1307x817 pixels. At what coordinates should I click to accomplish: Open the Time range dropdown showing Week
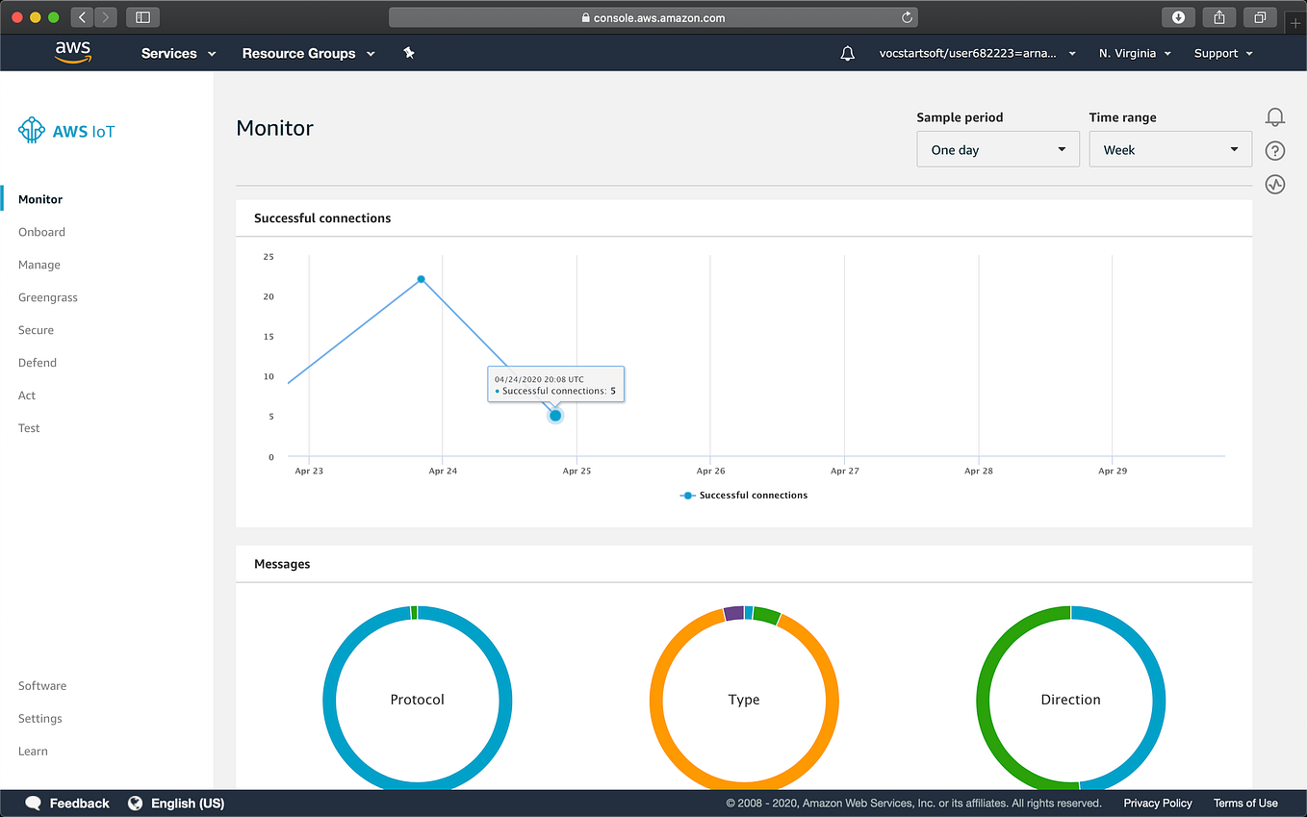pos(1170,149)
